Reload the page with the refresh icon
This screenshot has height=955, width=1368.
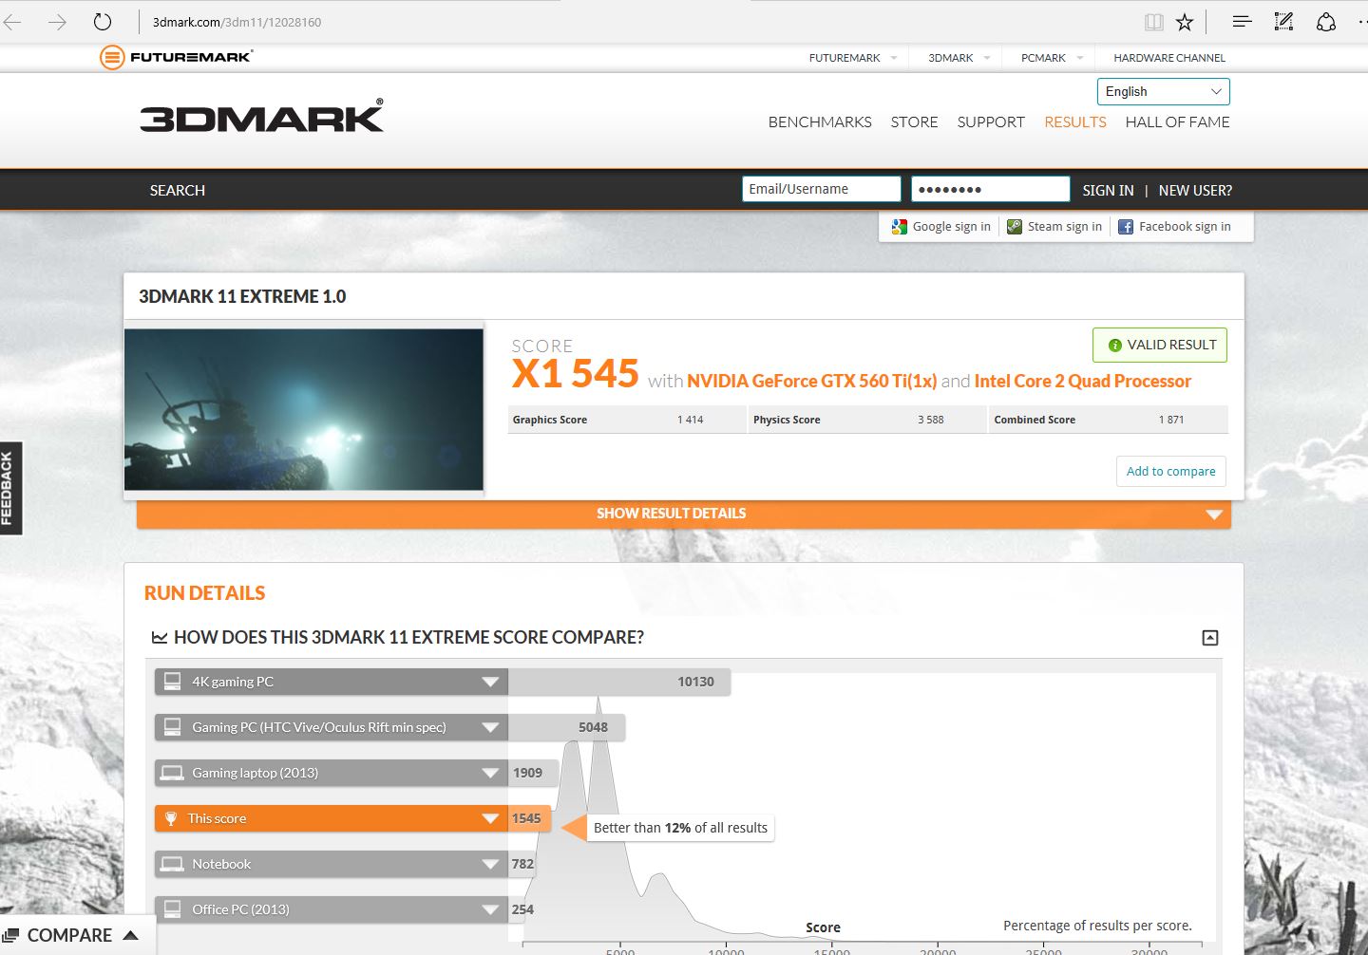point(103,22)
